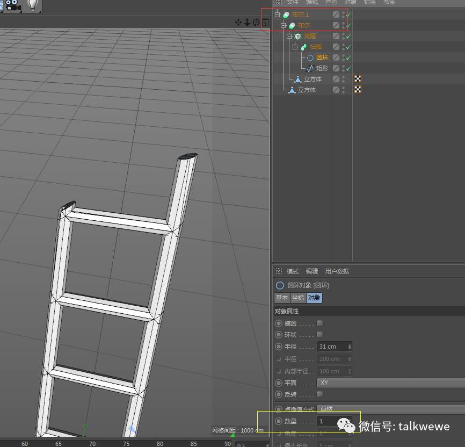Image resolution: width=465 pixels, height=447 pixels.
Task: Enable the 反转 checkbox
Action: [319, 394]
